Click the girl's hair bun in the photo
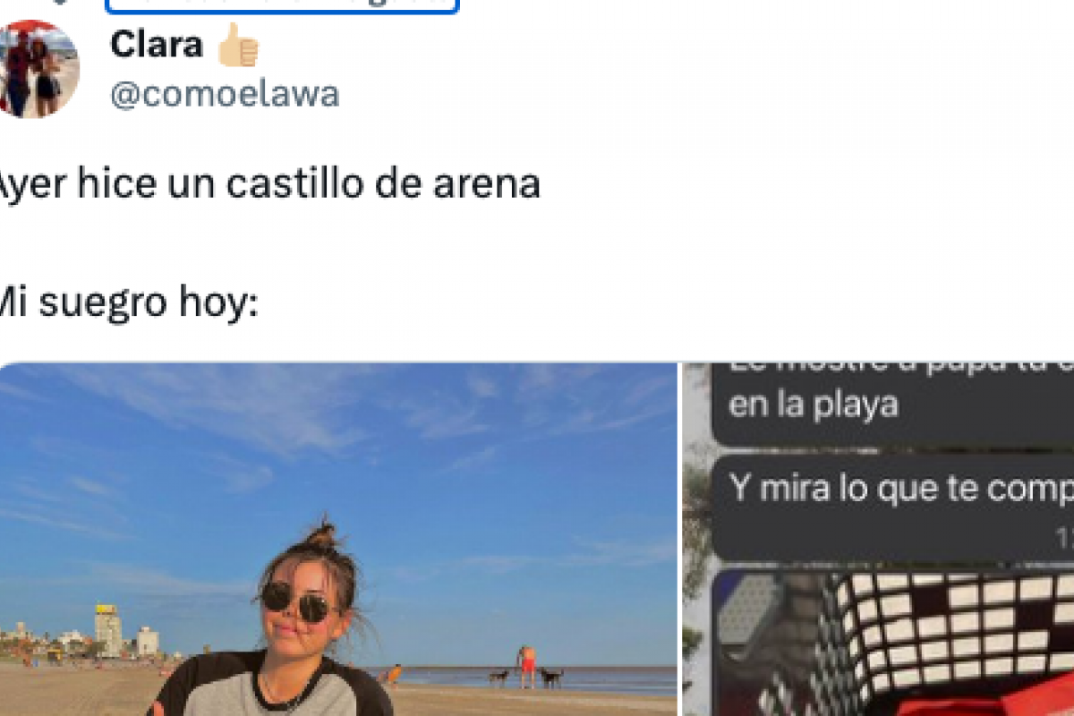The height and width of the screenshot is (716, 1074). 320,535
